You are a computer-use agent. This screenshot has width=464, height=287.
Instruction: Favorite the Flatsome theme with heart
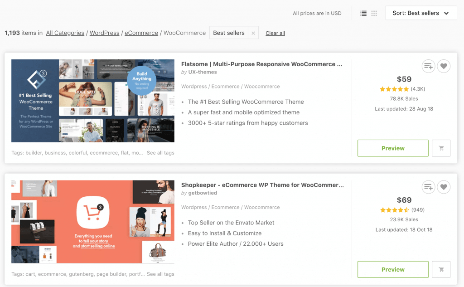[444, 66]
